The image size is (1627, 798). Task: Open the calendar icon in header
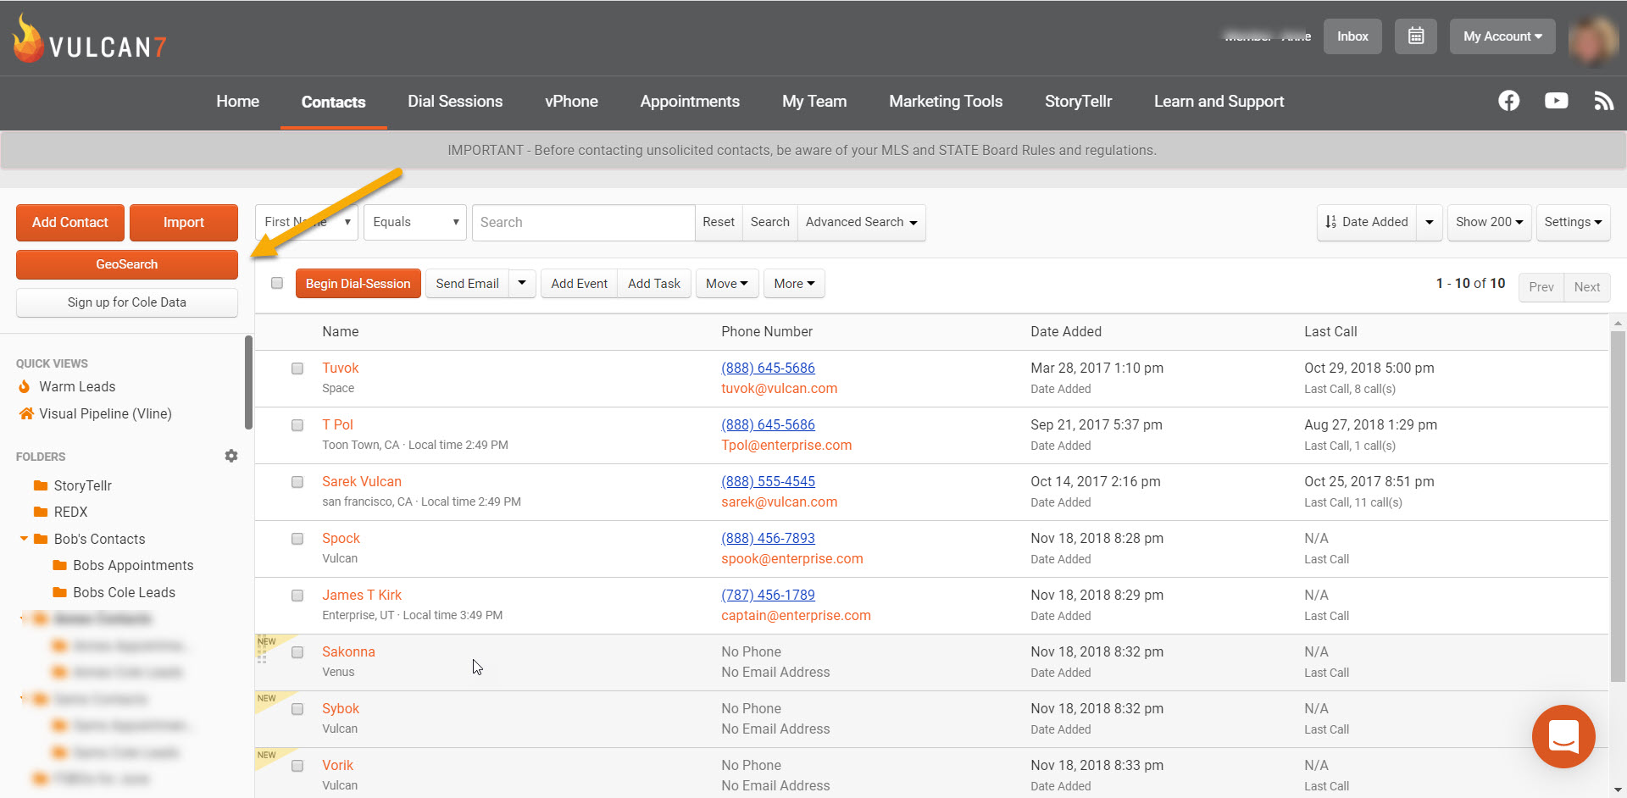(1416, 36)
